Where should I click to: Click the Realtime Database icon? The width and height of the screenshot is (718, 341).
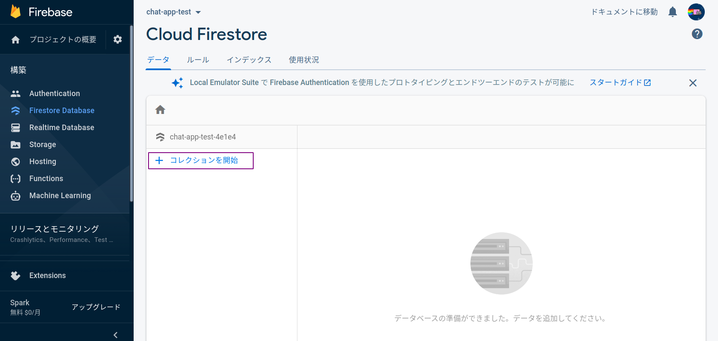(x=16, y=128)
